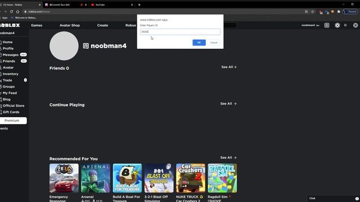The height and width of the screenshot is (202, 360).
Task: Click the red extension icon in toolbar
Action: [x=321, y=12]
